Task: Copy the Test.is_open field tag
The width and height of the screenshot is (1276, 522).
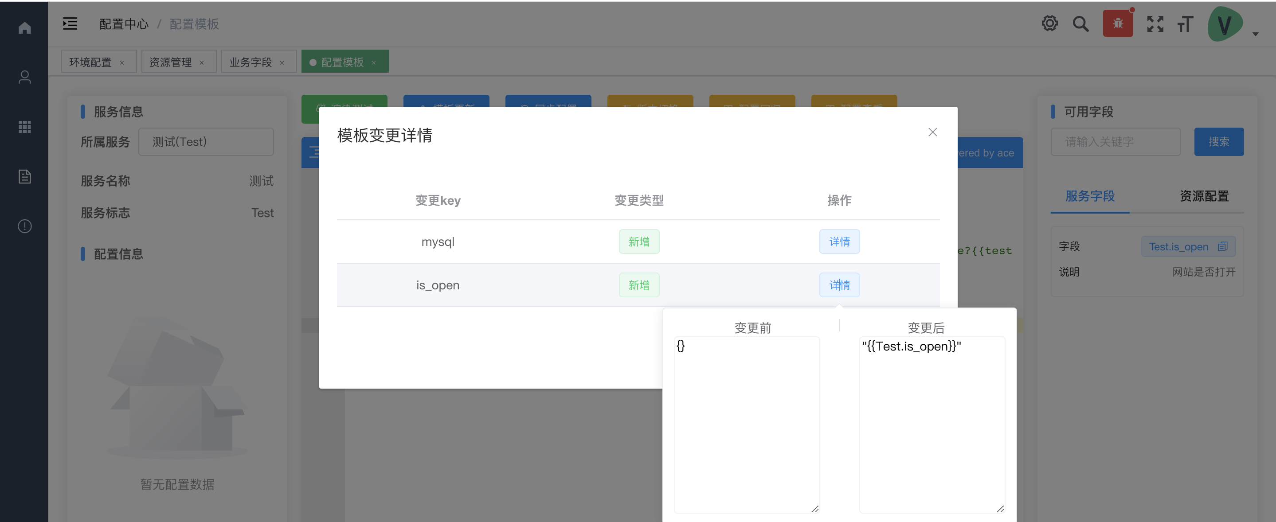Action: tap(1222, 247)
